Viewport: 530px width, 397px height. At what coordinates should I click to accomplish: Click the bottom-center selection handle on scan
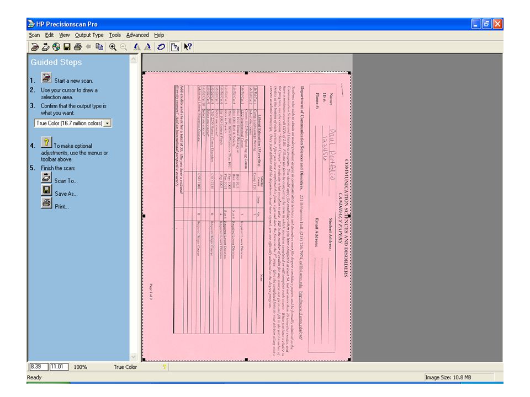tap(246, 360)
